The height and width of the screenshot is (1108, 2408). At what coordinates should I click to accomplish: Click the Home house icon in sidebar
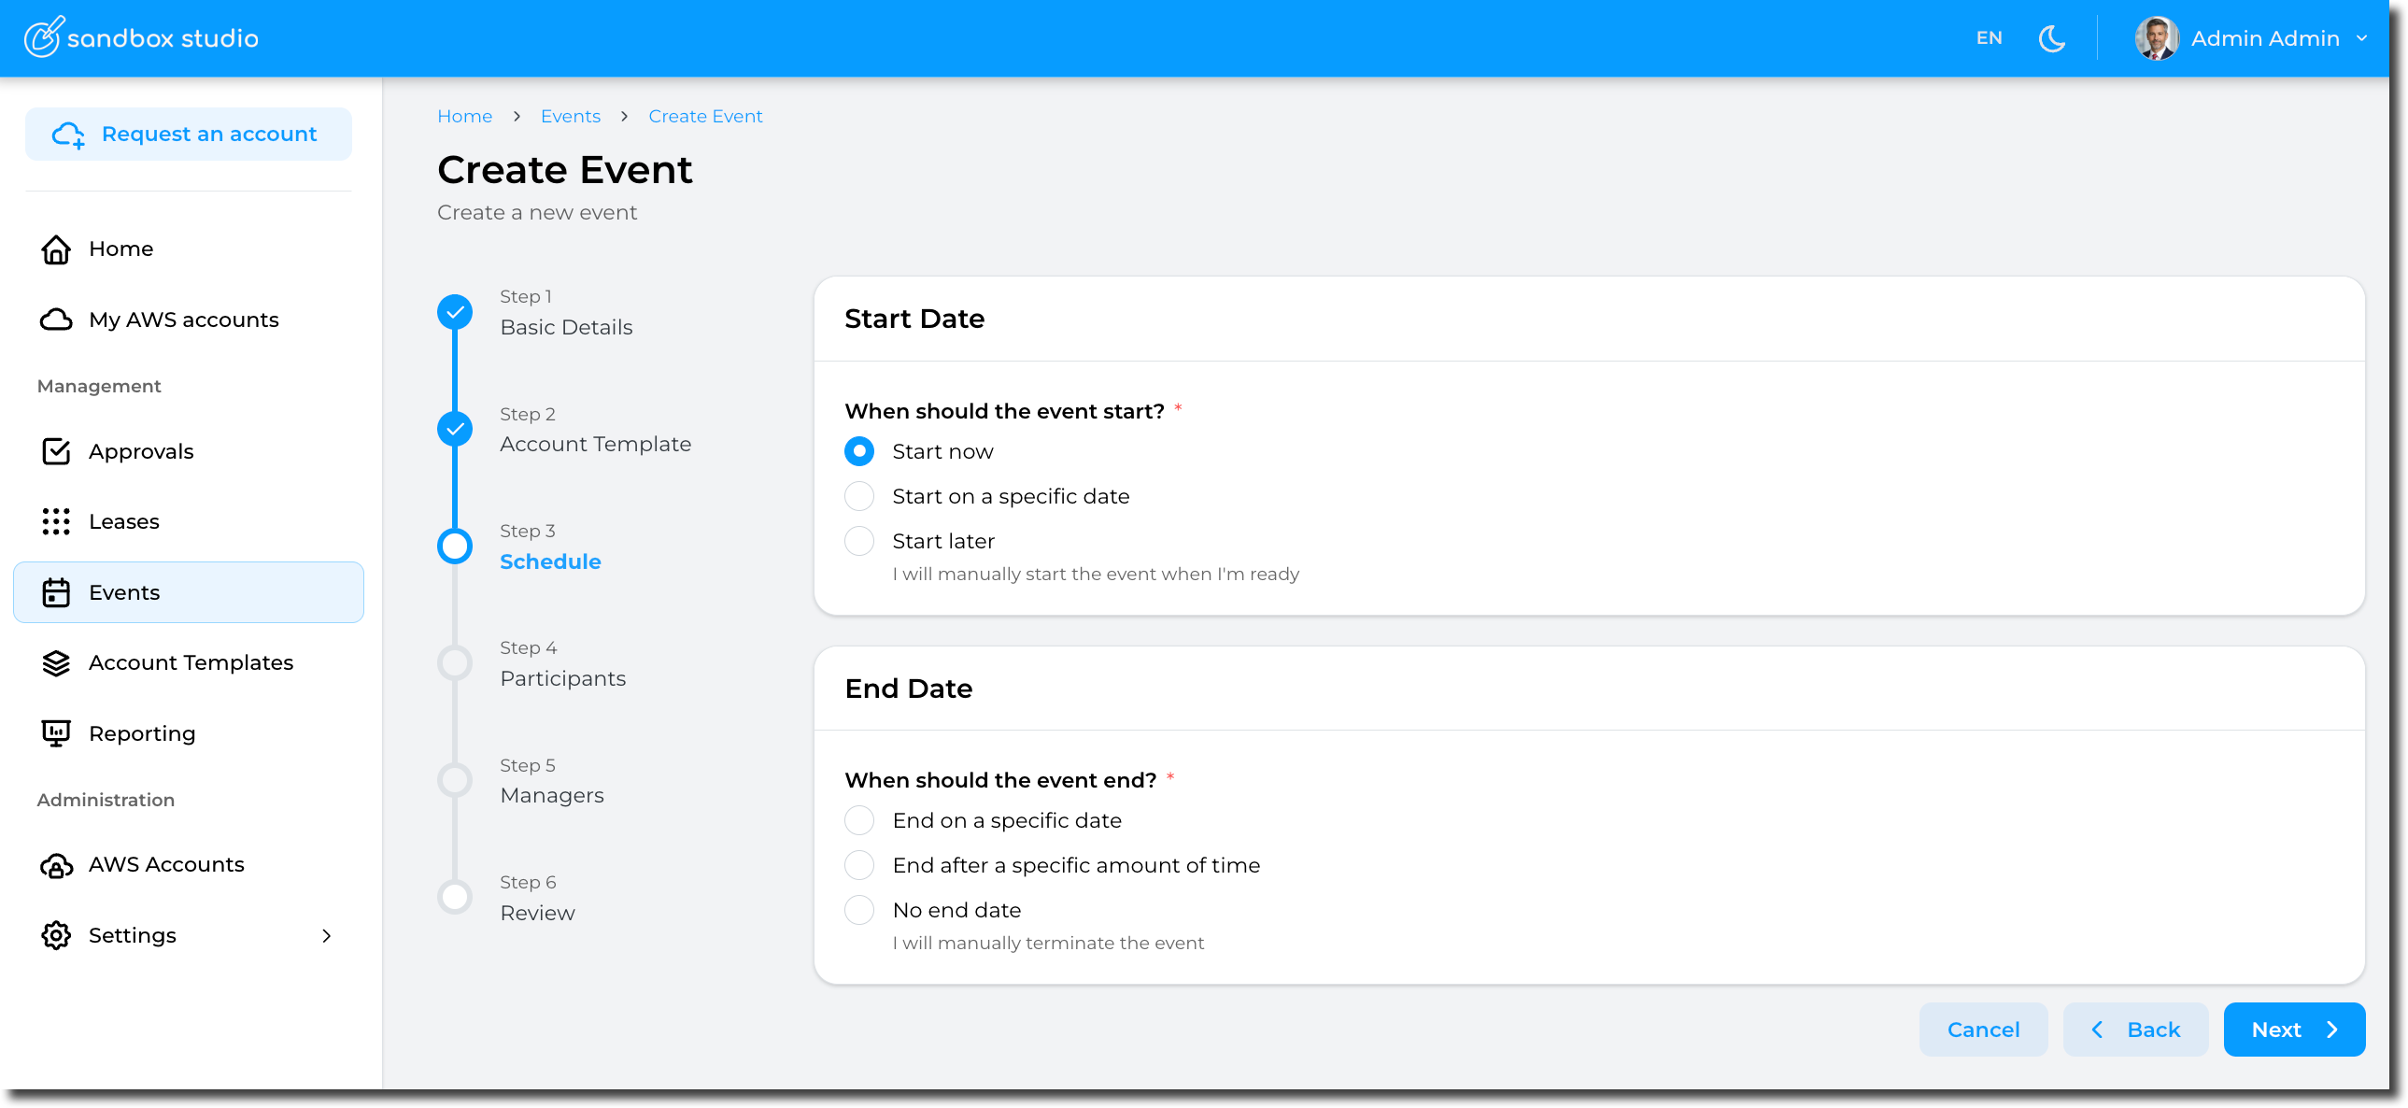[x=56, y=249]
